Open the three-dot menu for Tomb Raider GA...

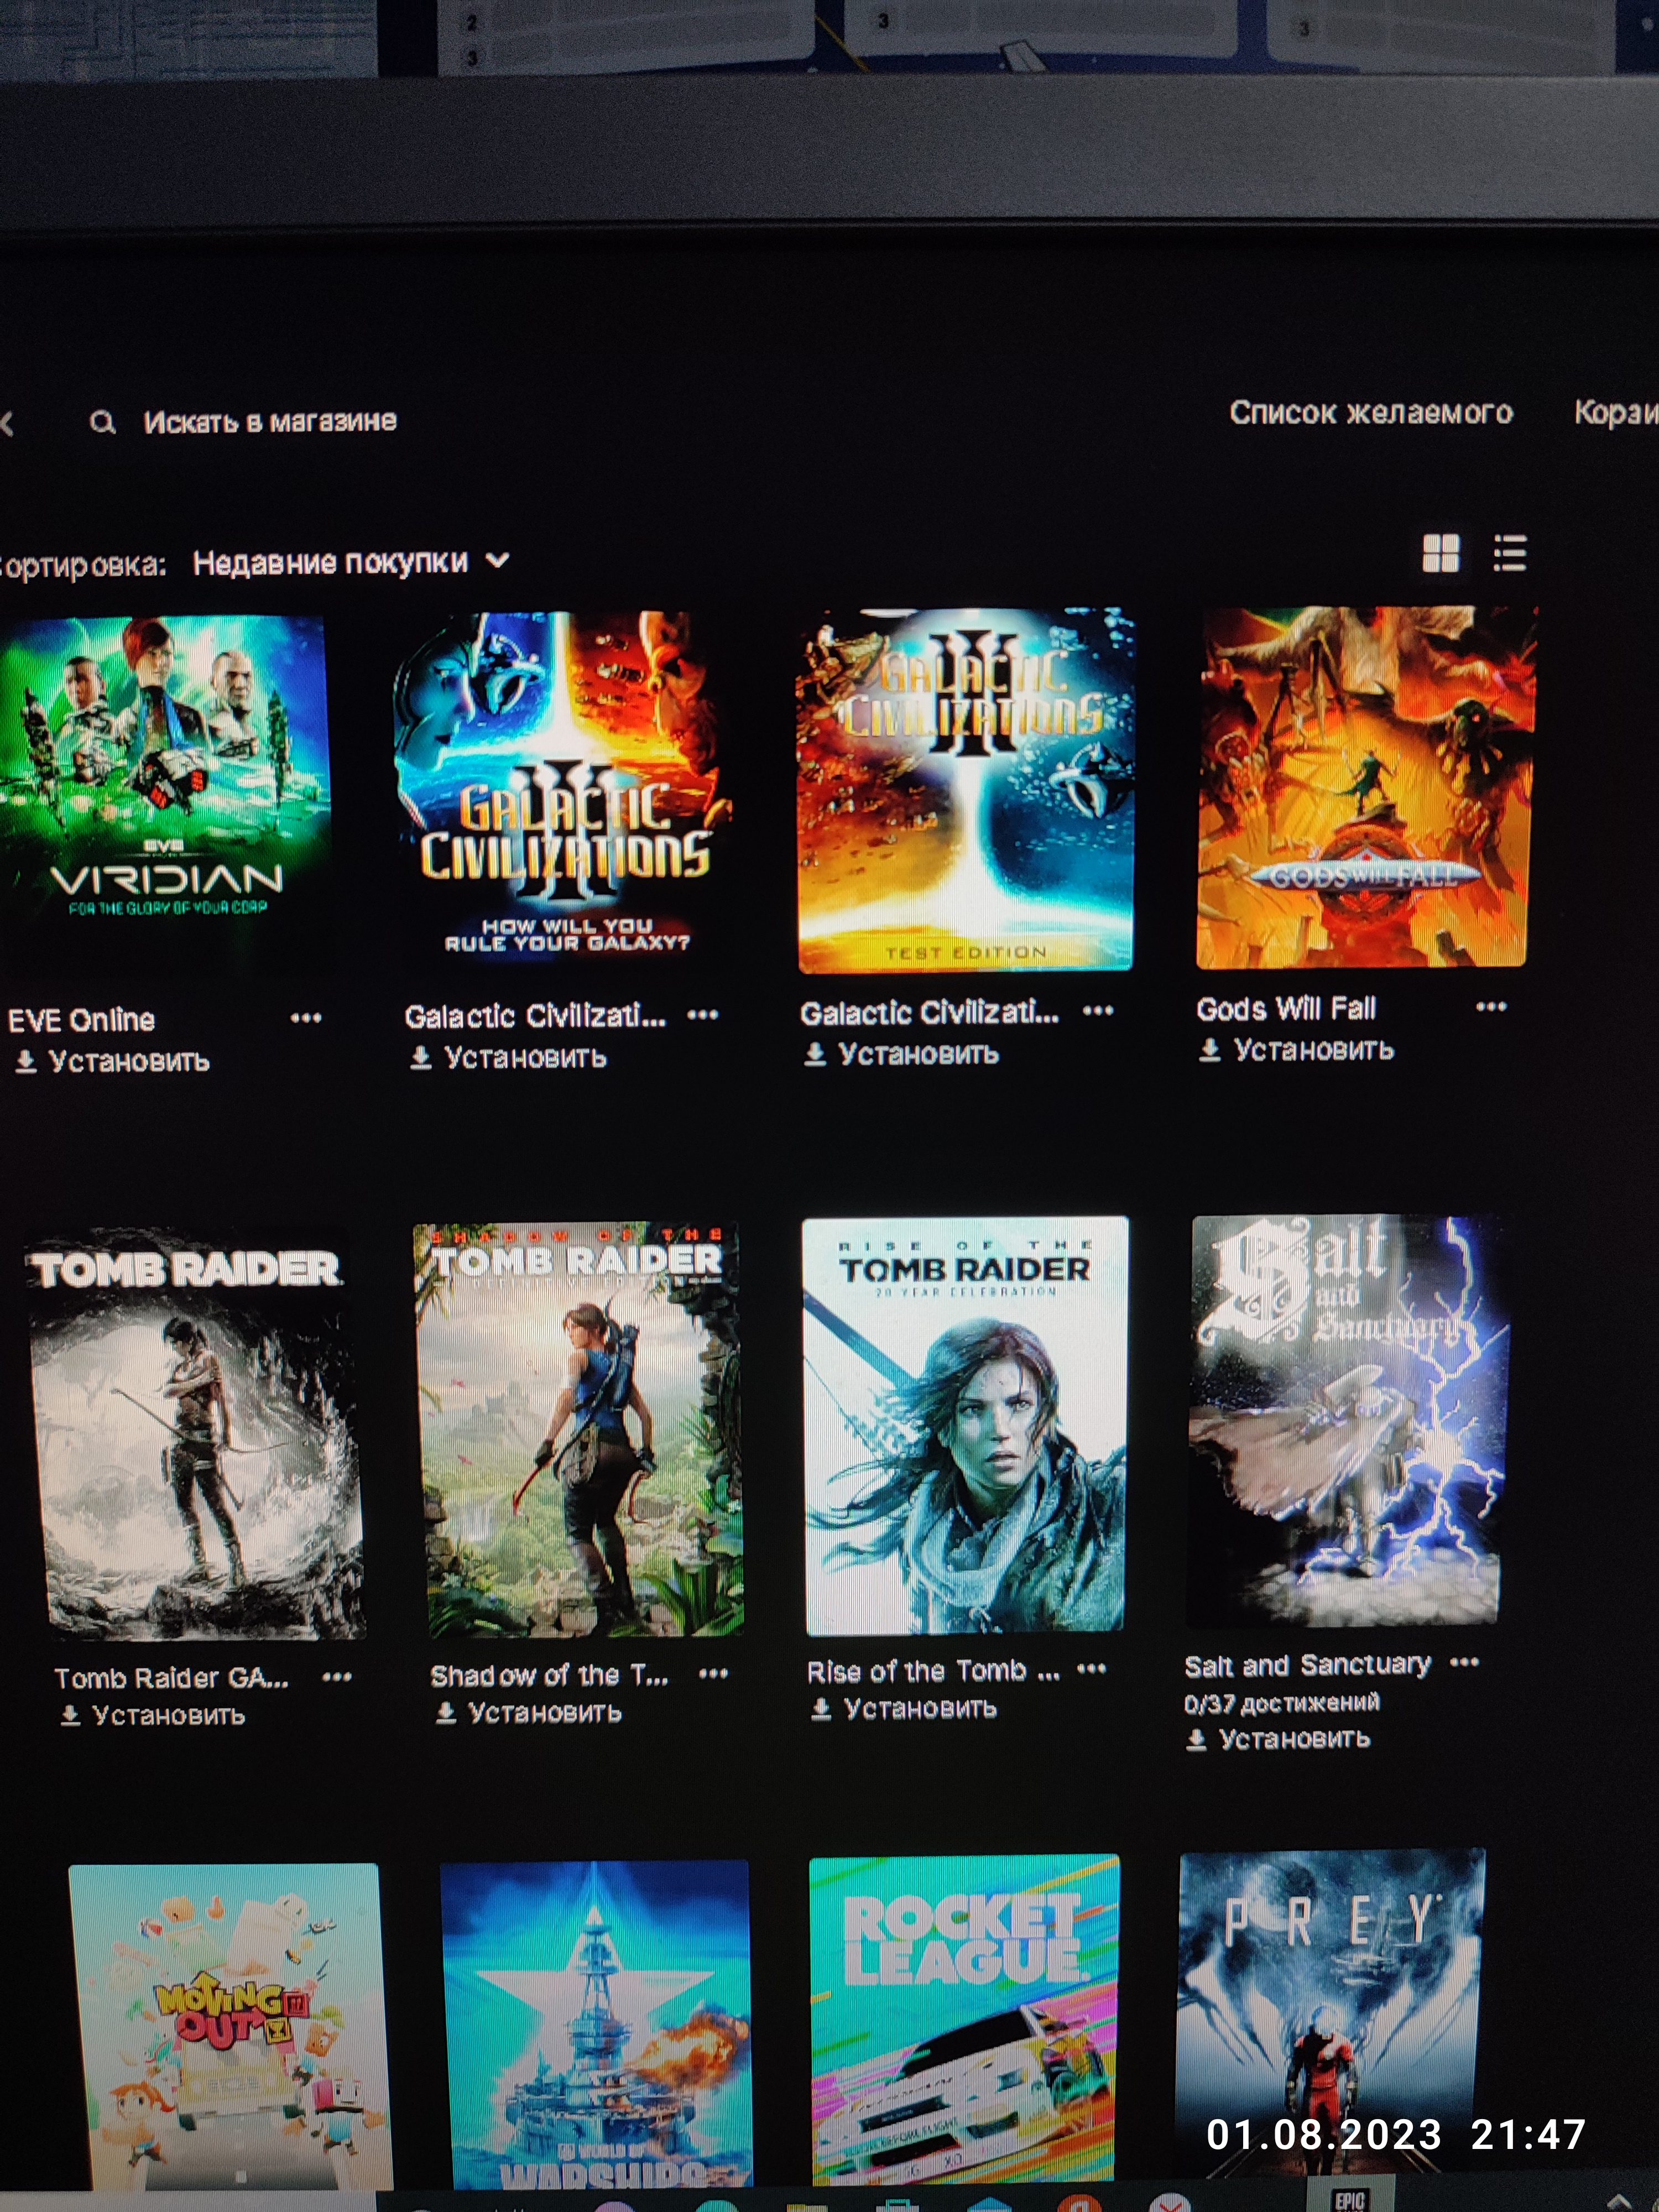click(336, 1676)
